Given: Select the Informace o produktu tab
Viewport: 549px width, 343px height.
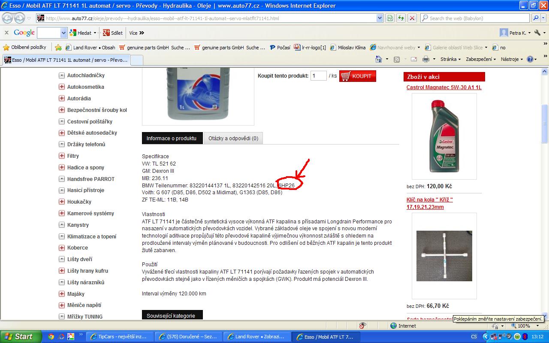Looking at the screenshot, I should pos(172,138).
